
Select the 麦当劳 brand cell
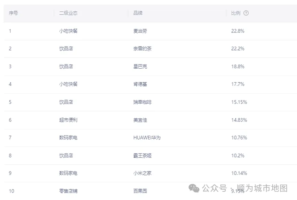(x=140, y=31)
